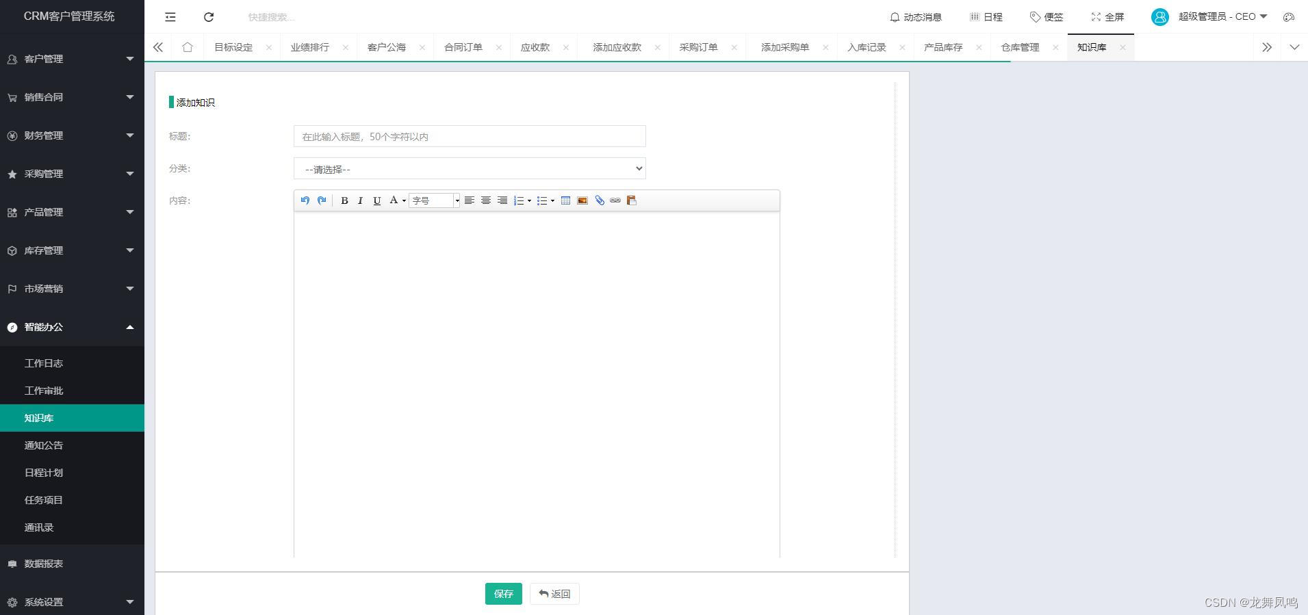The image size is (1308, 615).
Task: Click the green 保存 button
Action: [504, 594]
